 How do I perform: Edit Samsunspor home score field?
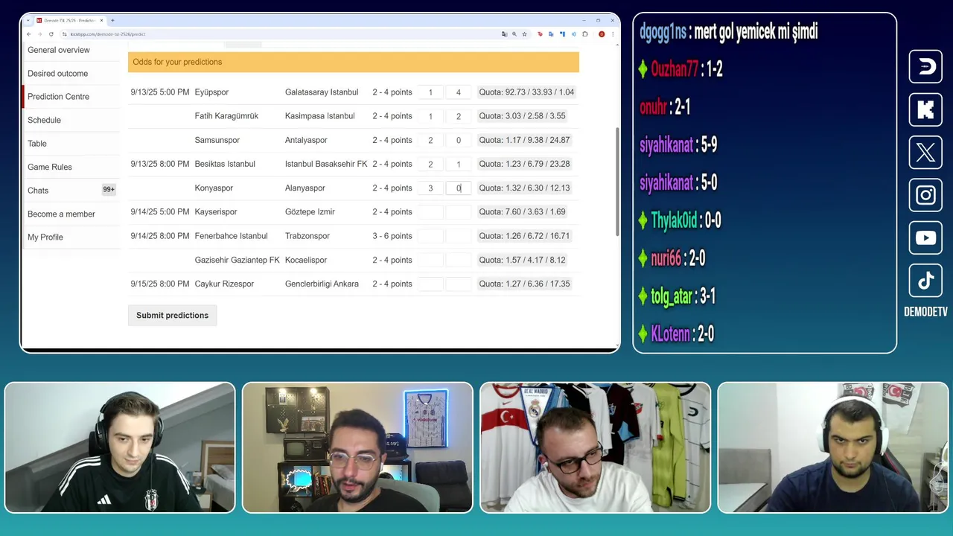[430, 140]
